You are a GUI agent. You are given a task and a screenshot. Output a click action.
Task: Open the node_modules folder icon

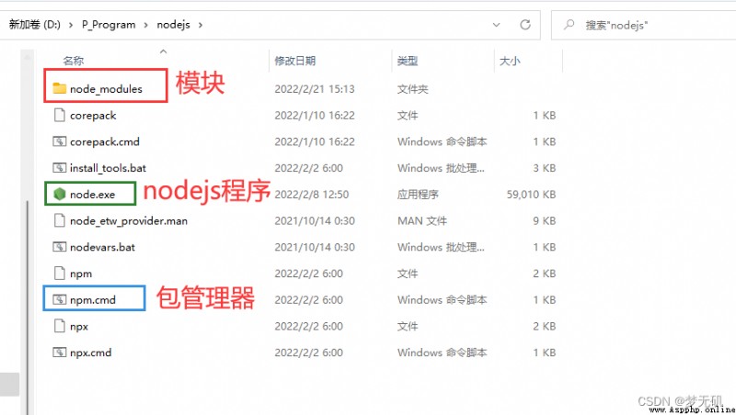[59, 88]
